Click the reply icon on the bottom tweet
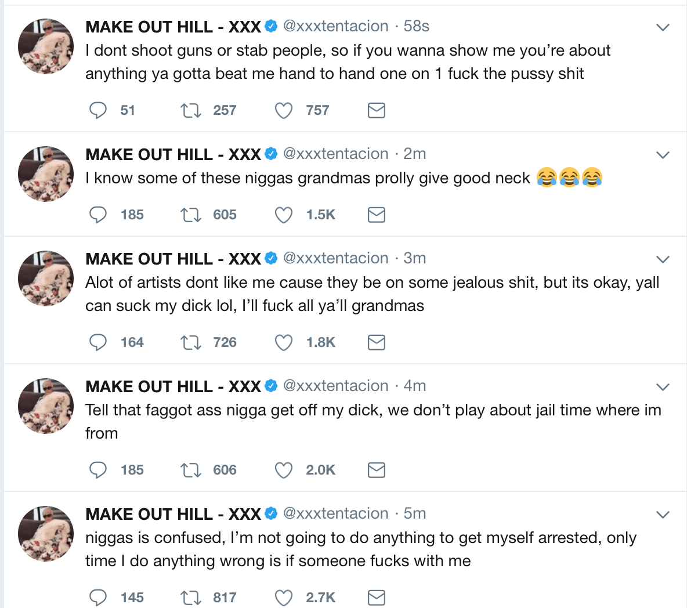687x608 pixels. coord(98,597)
